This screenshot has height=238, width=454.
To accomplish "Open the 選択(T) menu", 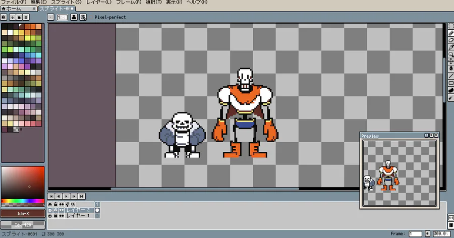I will click(153, 2).
